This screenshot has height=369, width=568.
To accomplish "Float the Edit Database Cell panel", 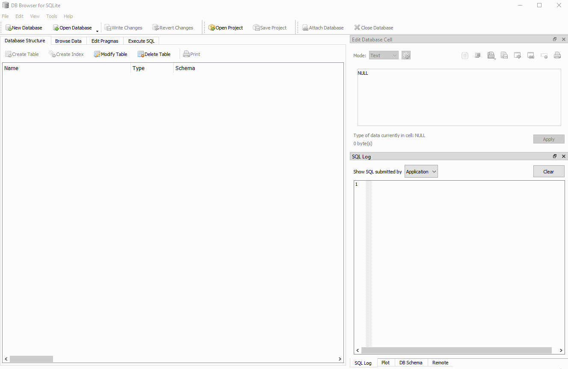I will [x=555, y=39].
